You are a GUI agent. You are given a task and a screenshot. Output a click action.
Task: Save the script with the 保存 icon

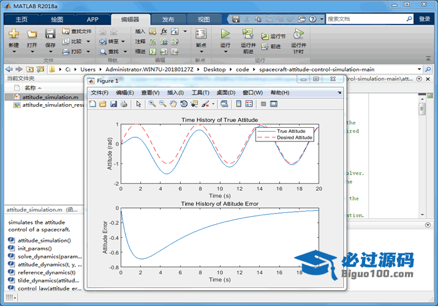pyautogui.click(x=50, y=34)
